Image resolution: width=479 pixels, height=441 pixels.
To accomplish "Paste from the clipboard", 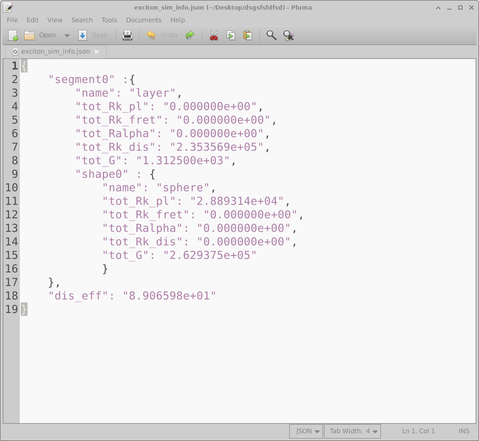I will click(248, 35).
